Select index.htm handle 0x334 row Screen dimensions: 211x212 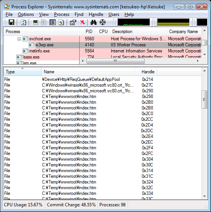(x=102, y=193)
